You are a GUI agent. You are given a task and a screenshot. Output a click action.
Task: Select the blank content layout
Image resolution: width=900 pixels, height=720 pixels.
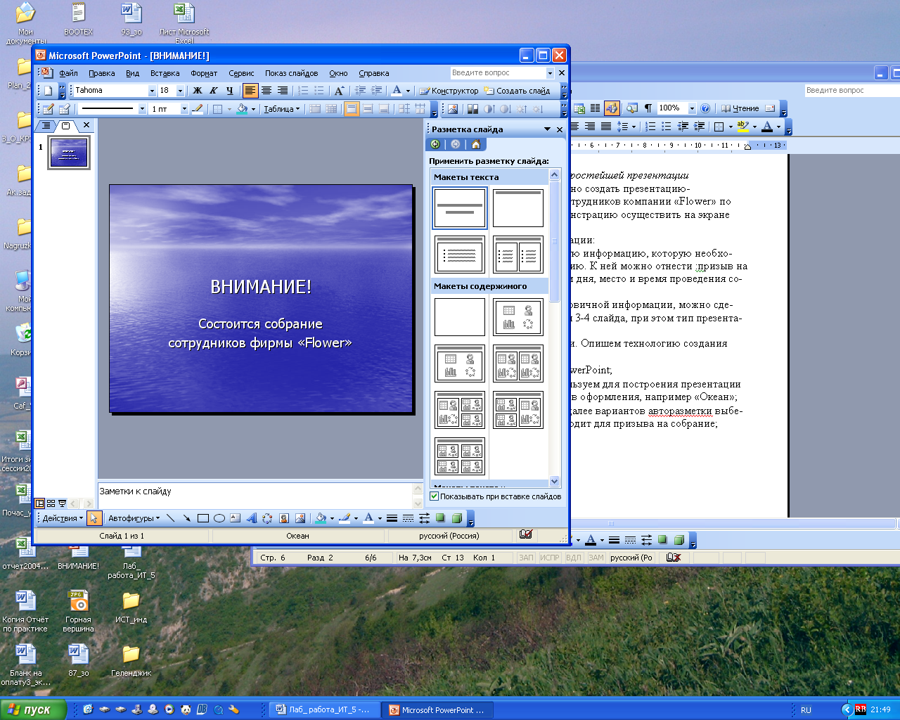(460, 317)
